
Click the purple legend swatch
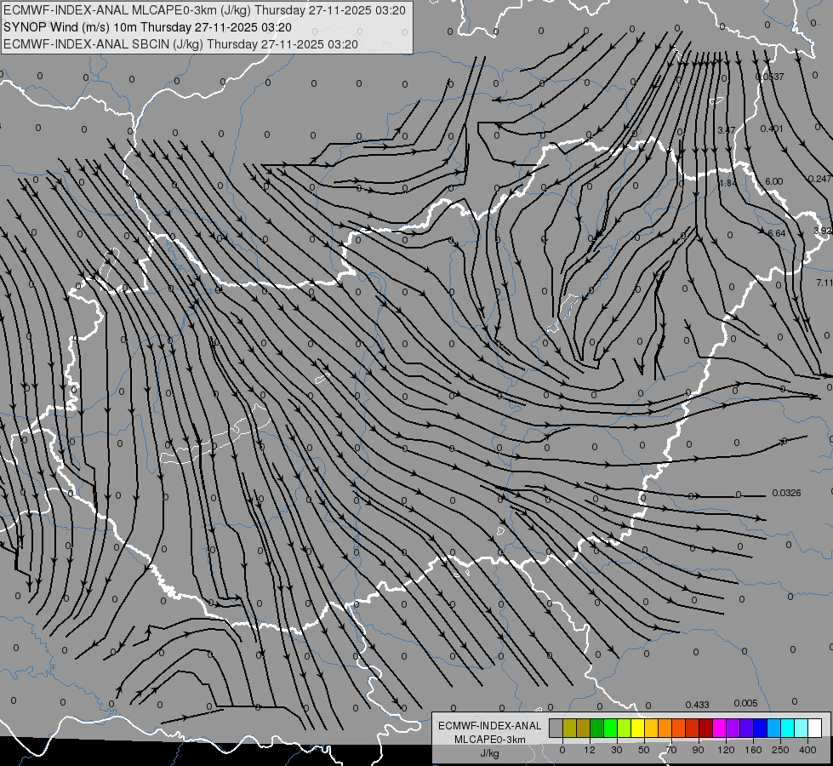point(733,728)
